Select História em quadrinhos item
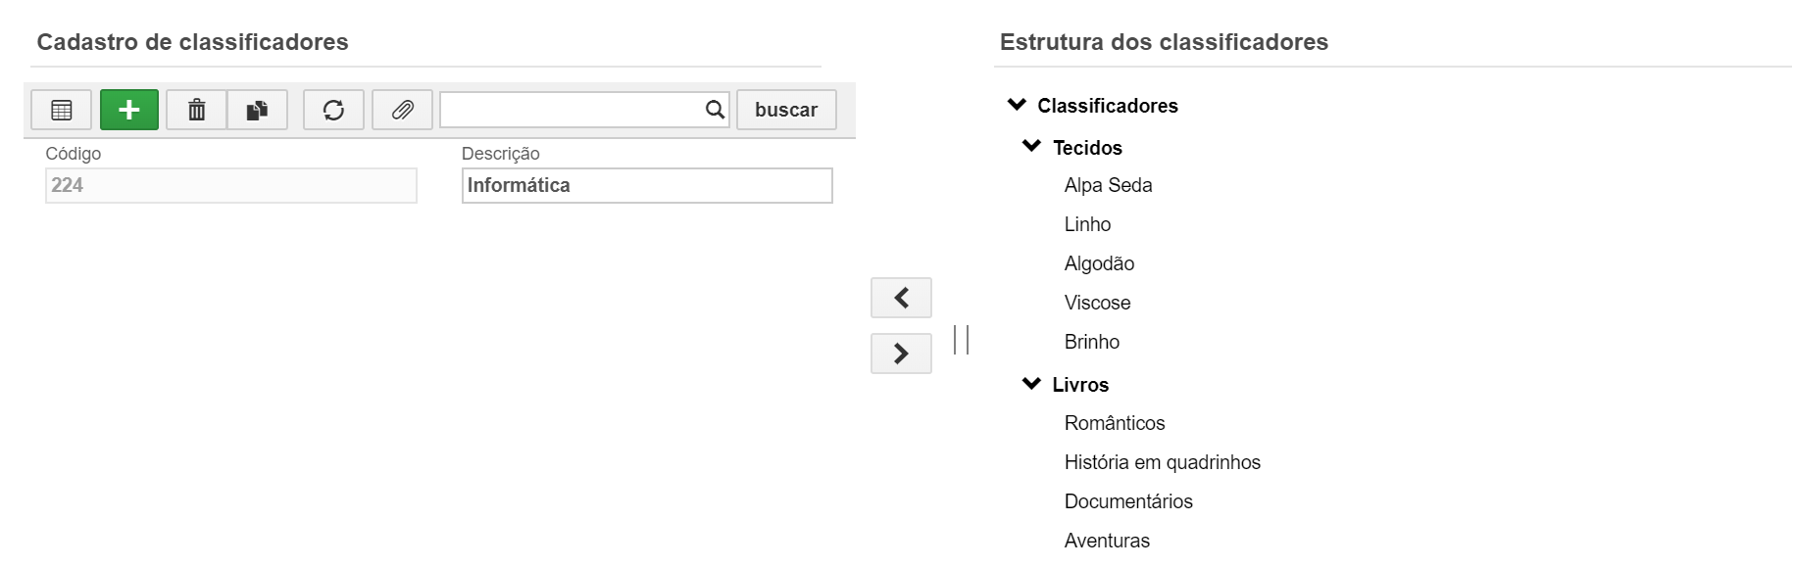1793x568 pixels. point(1163,462)
